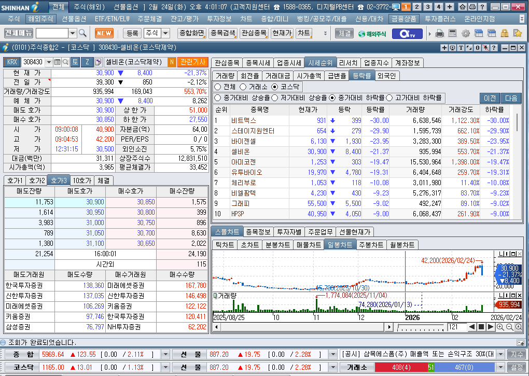This screenshot has height=376, width=529.
Task: Select 종가대비 상승률 radio option
Action: (218, 98)
